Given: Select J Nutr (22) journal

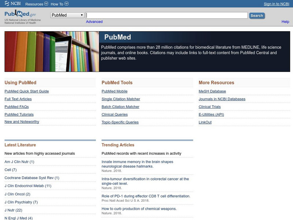Looking at the screenshot, I should (13, 210).
